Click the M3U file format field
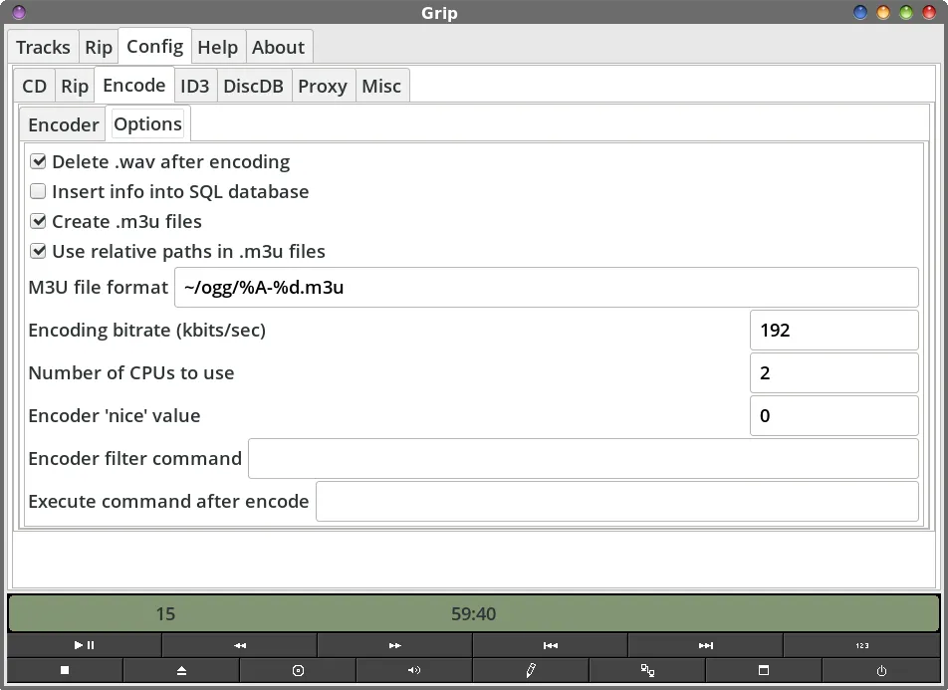The width and height of the screenshot is (948, 690). click(x=547, y=287)
